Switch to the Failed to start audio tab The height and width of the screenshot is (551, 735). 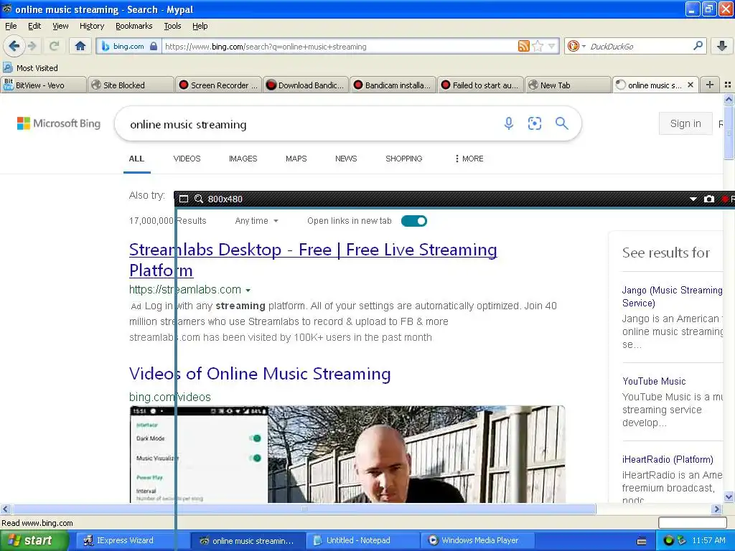point(480,85)
